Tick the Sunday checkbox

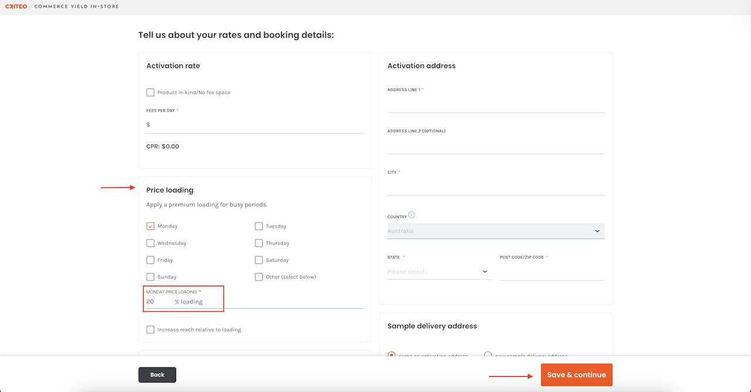click(151, 277)
